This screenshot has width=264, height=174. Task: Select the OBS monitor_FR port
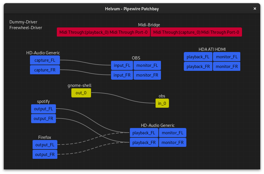tap(147, 75)
